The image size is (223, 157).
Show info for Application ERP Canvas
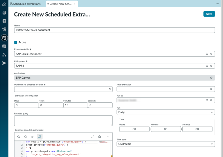[x=211, y=78]
